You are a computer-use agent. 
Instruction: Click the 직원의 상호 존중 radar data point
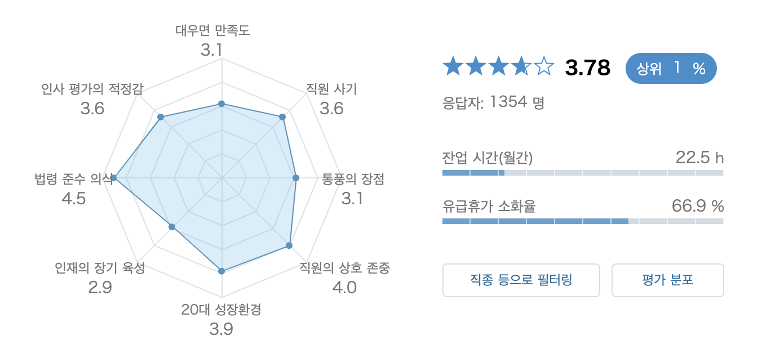(289, 245)
